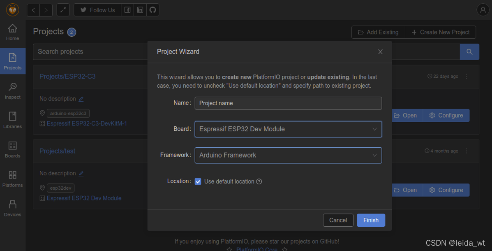The image size is (492, 251).
Task: Click the PlatformIO Core link
Action: click(x=256, y=249)
